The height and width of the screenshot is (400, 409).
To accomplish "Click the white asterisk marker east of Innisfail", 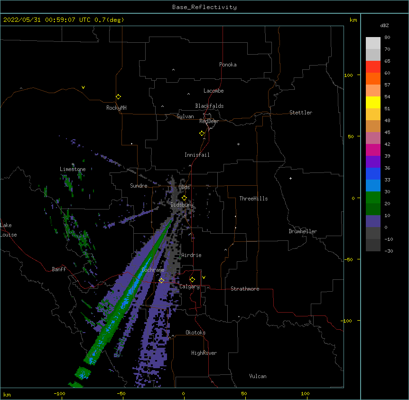I will 238,144.
